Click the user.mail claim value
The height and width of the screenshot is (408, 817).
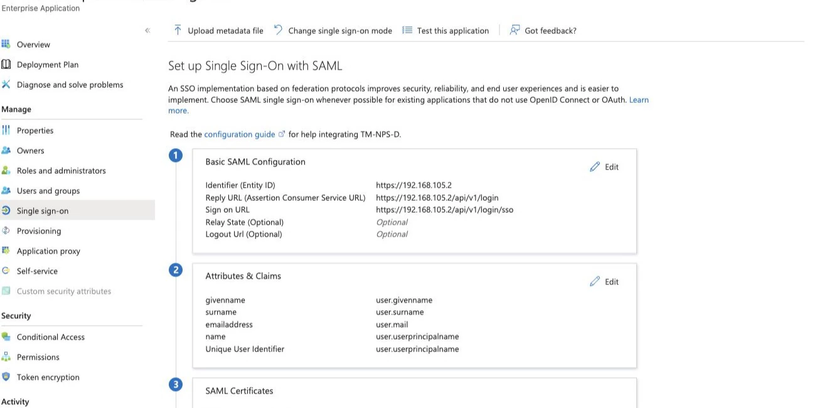tap(392, 325)
